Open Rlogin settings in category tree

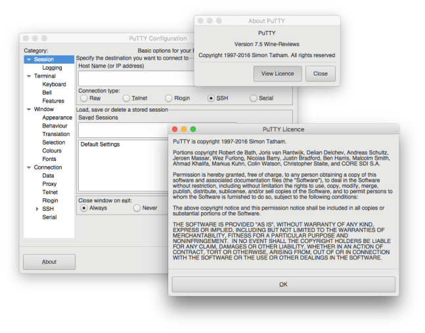coord(50,200)
